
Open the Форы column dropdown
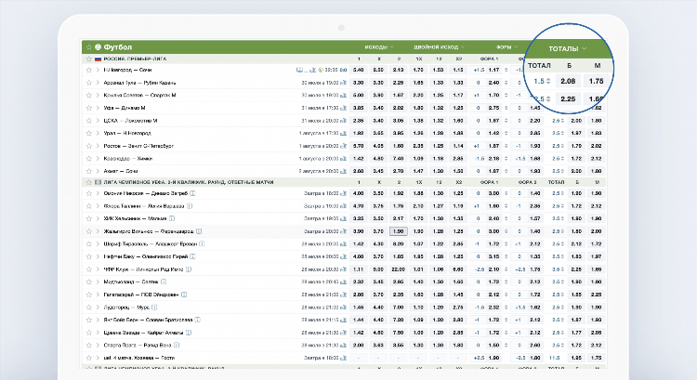506,46
